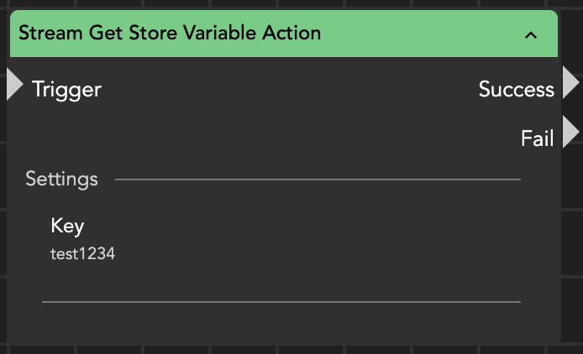583x354 pixels.
Task: Click the bottom divider under the Key setting
Action: 281,301
